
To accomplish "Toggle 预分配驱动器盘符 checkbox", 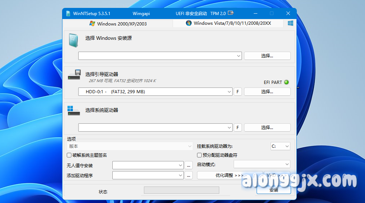I will [x=200, y=155].
